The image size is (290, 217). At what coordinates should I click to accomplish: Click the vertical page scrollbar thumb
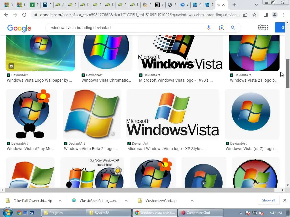tap(287, 73)
